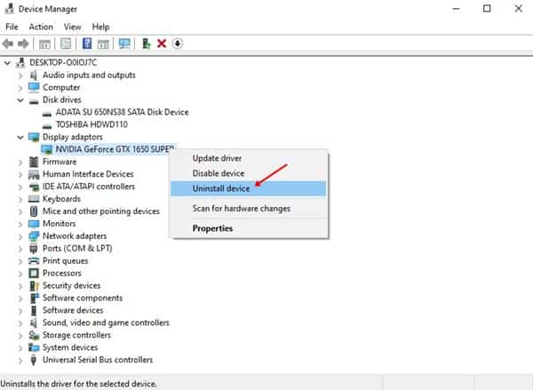Click the Processors label
533x390 pixels.
(62, 273)
